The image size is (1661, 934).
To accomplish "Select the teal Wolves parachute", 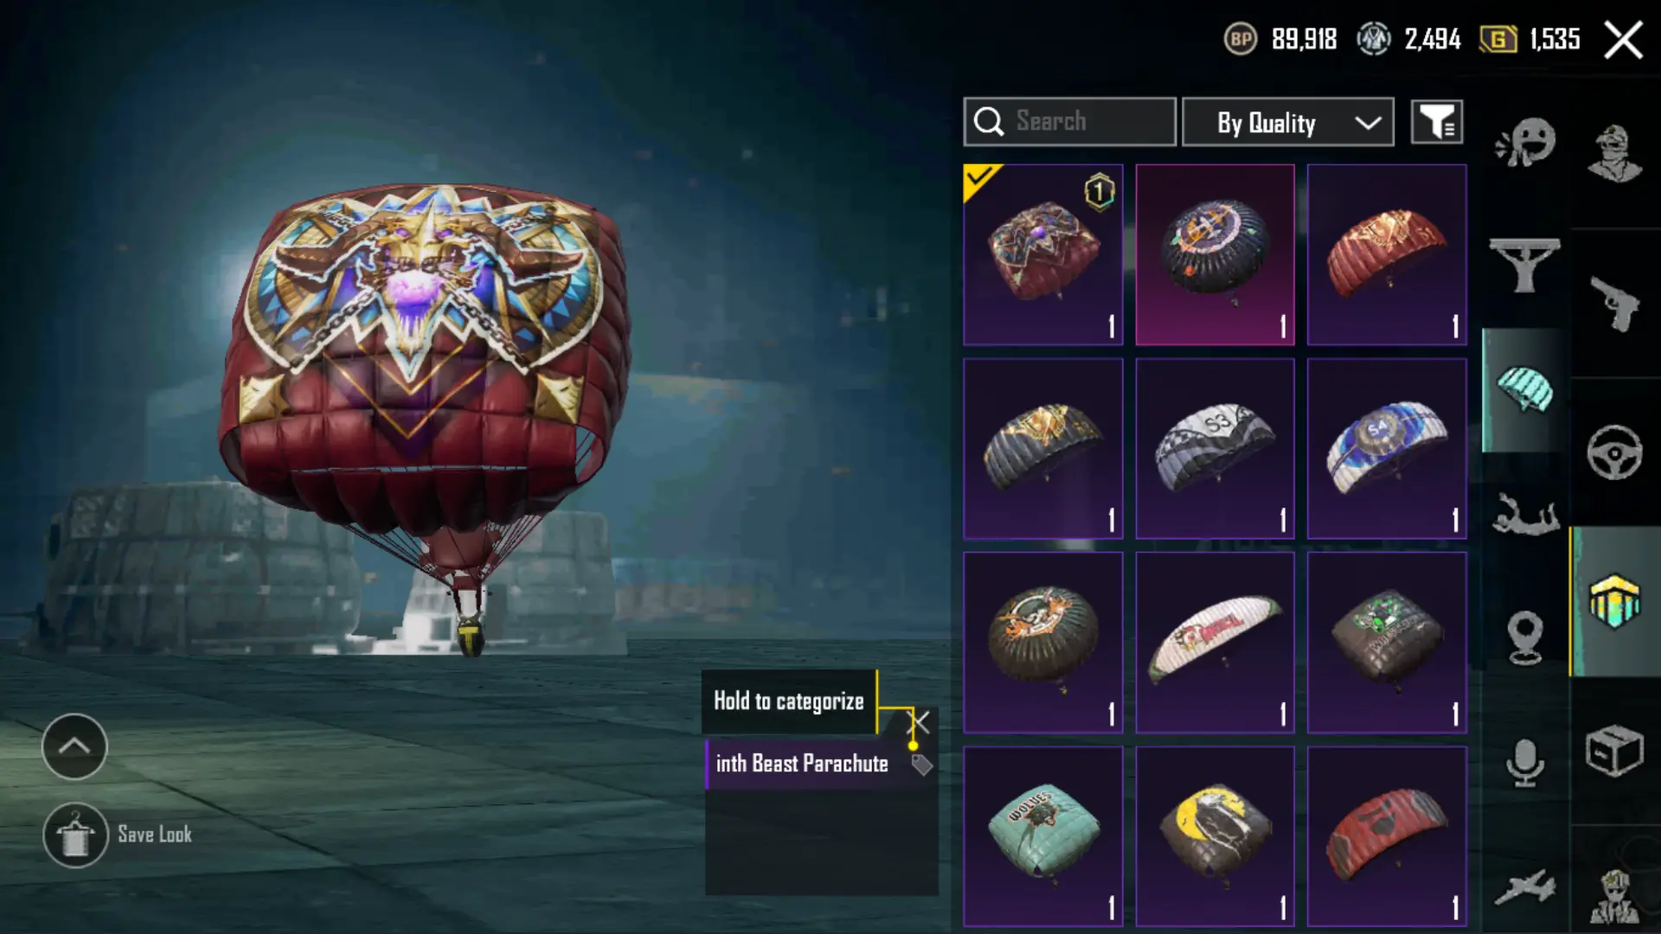I will tap(1043, 836).
